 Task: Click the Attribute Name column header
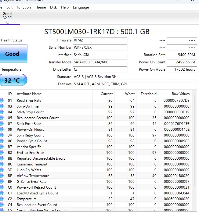(x=29, y=94)
